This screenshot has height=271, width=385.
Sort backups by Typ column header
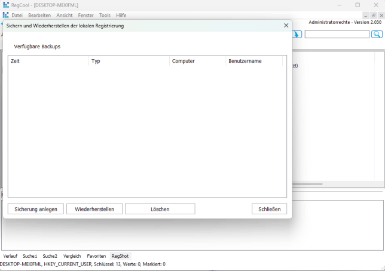pos(129,61)
